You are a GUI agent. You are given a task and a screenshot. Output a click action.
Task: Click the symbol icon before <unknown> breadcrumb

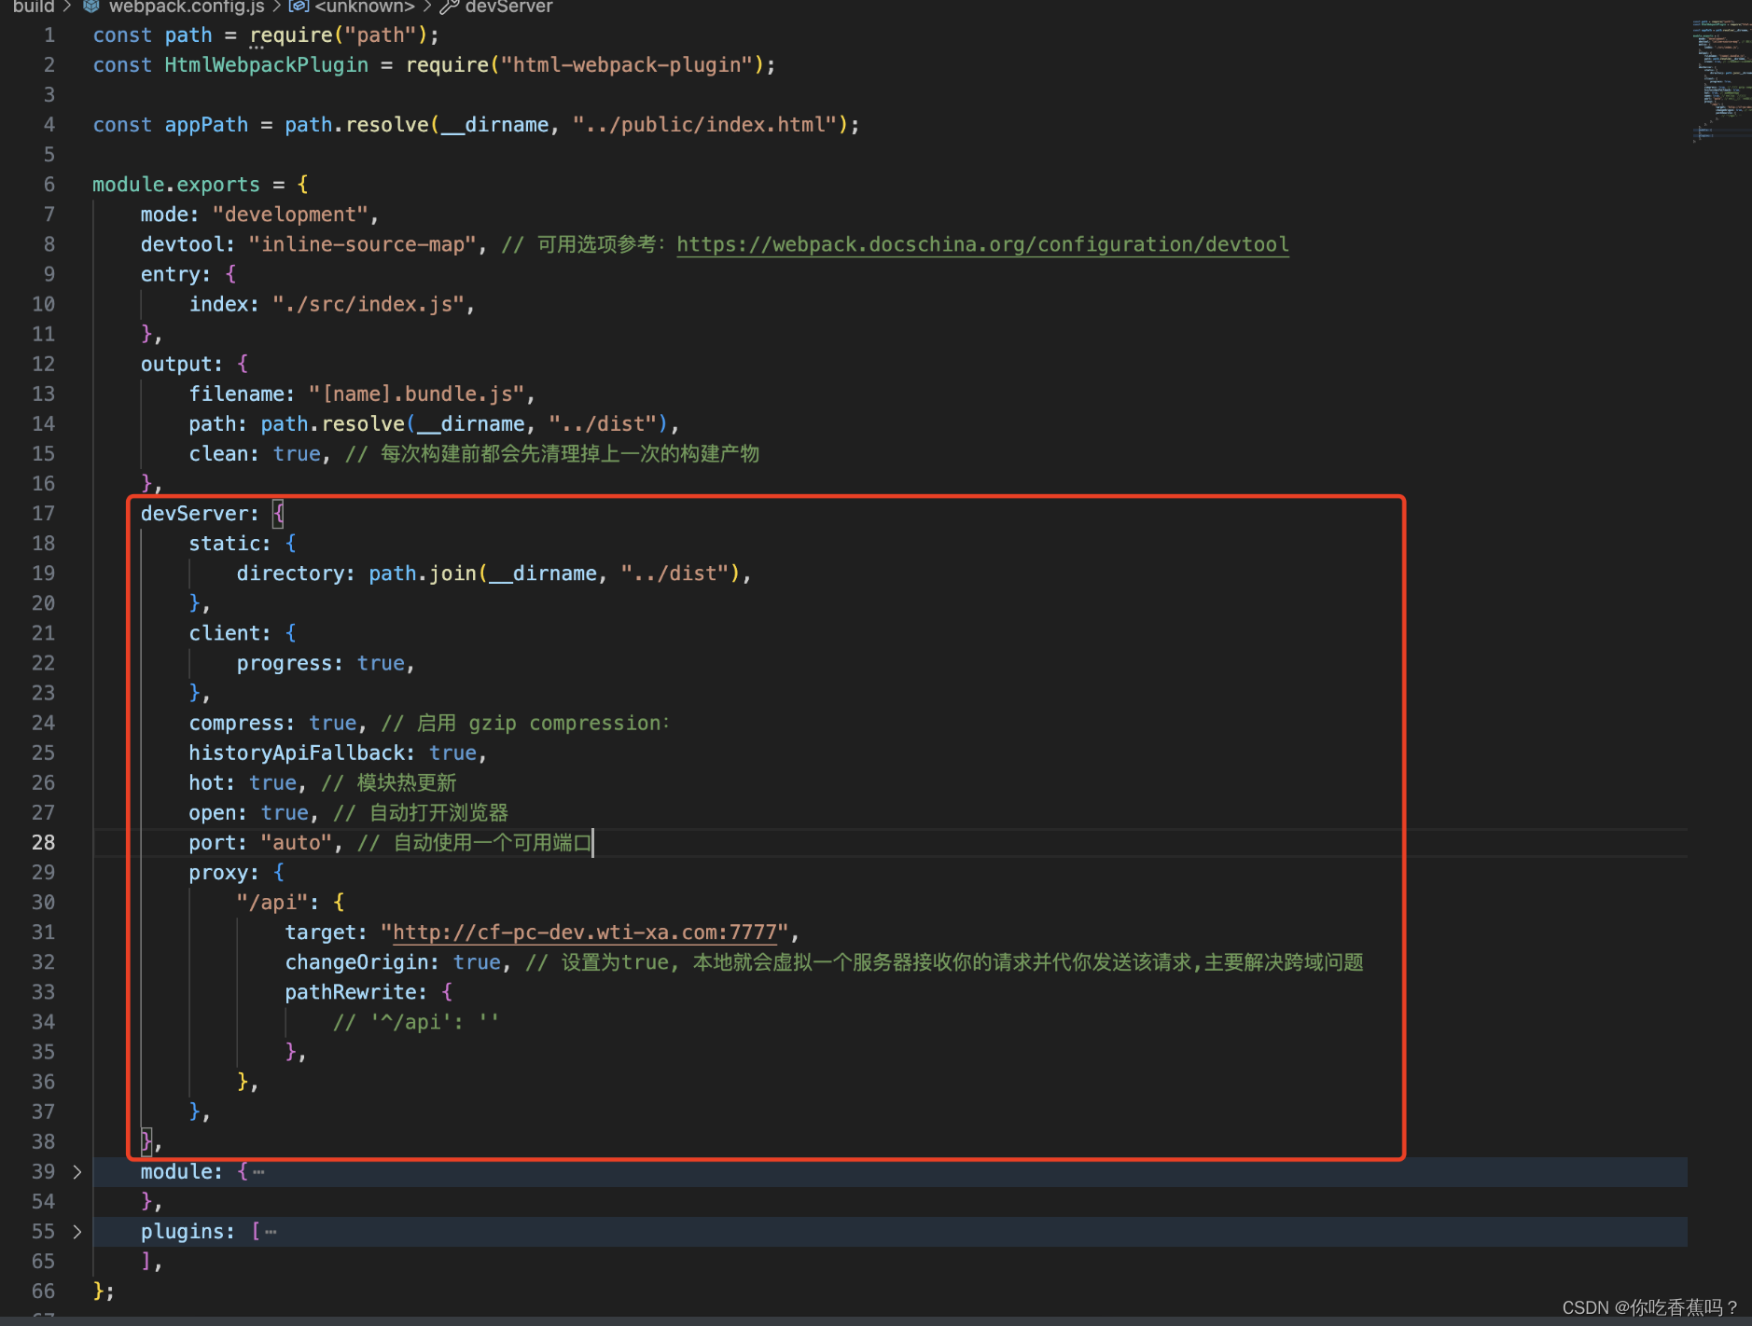pyautogui.click(x=299, y=7)
